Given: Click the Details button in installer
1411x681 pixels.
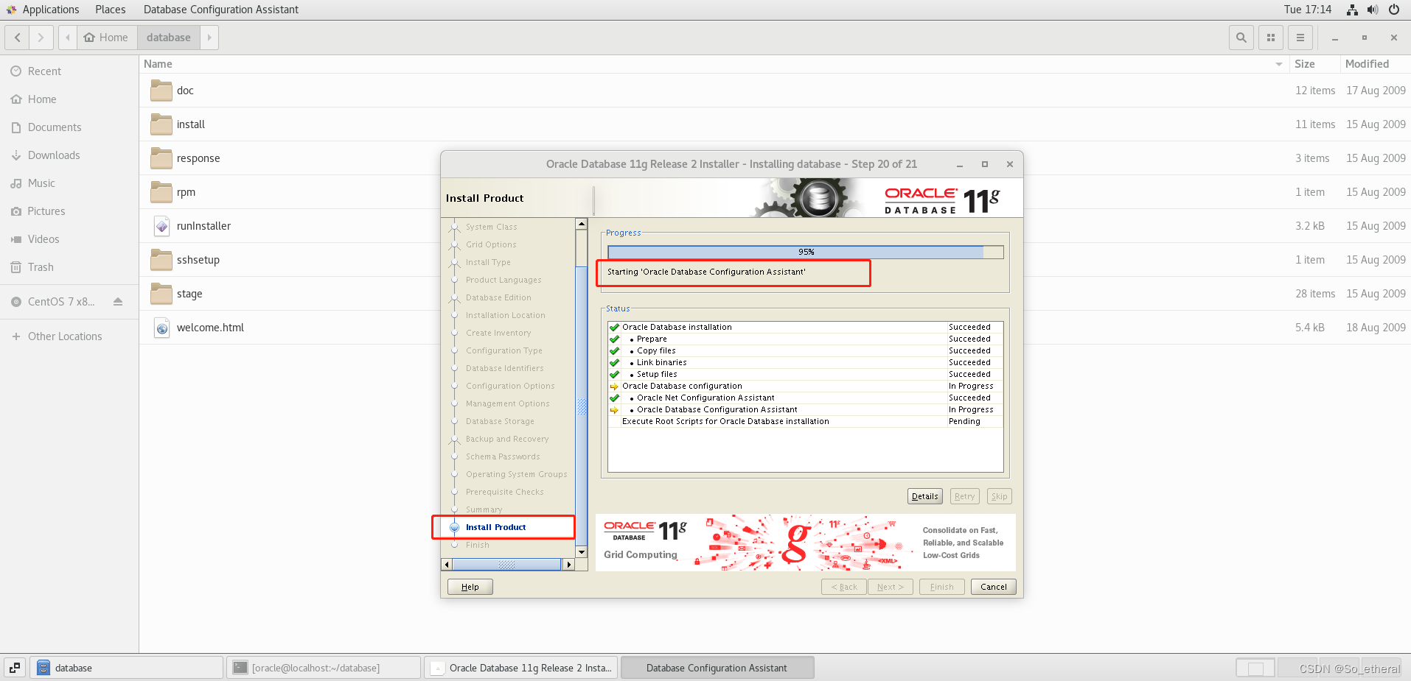Looking at the screenshot, I should point(924,495).
